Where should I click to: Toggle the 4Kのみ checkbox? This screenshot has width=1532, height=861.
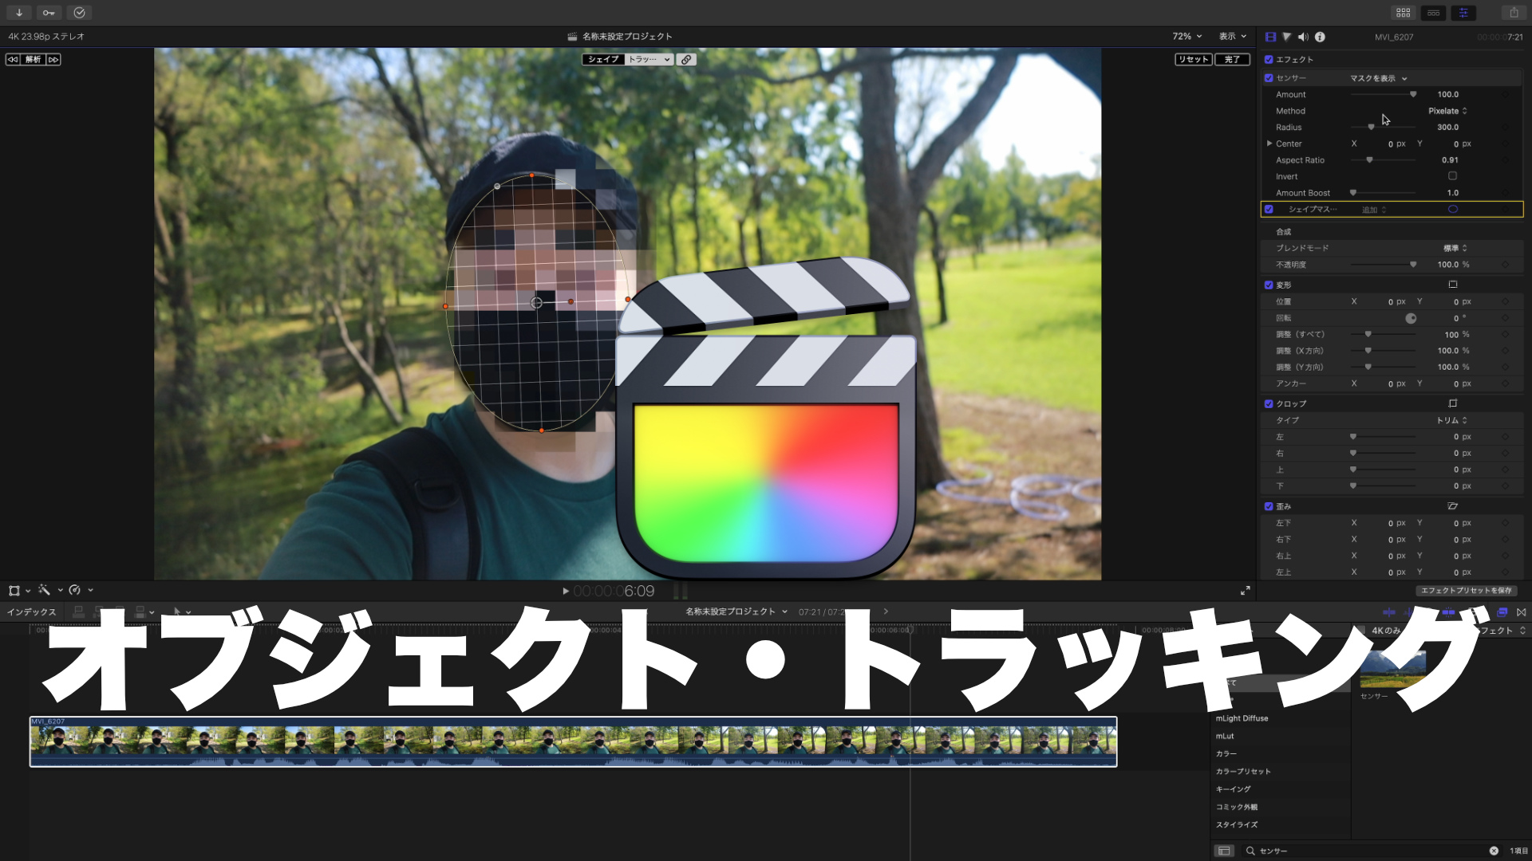1362,631
